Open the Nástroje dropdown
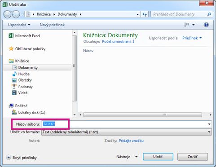This screenshot has width=216, height=167. pyautogui.click(x=127, y=157)
